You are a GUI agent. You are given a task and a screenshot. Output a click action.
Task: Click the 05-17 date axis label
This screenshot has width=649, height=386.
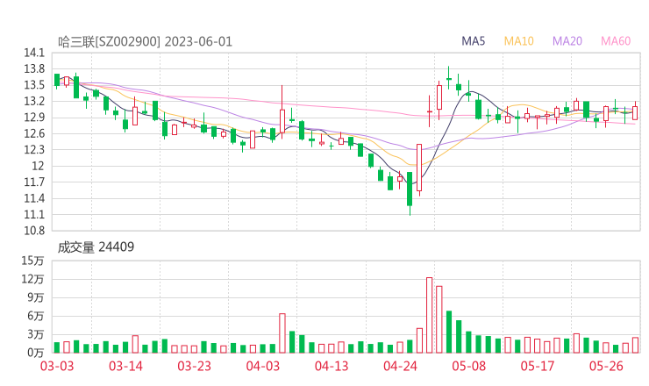click(x=538, y=366)
